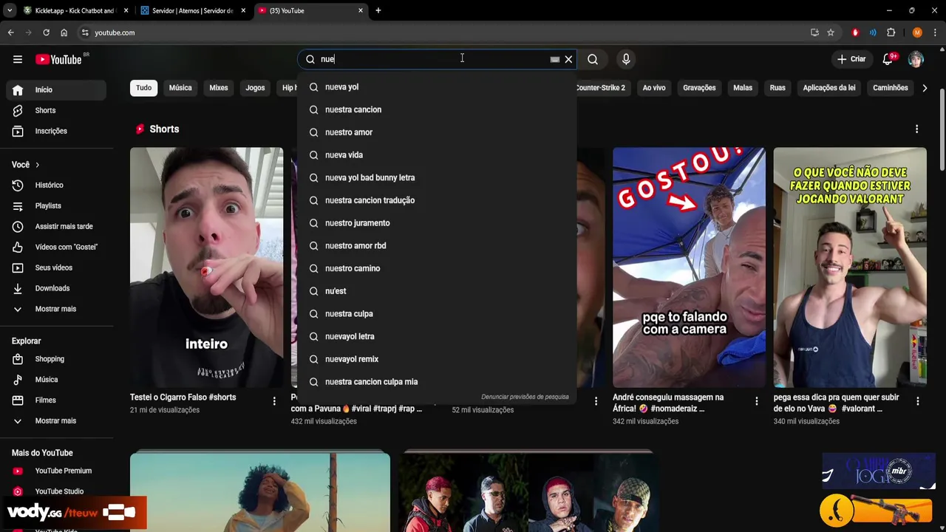Switch to the Kicklet.app browser tab
The image size is (946, 532).
pyautogui.click(x=75, y=10)
